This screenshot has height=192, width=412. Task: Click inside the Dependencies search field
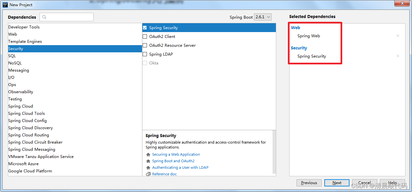pos(69,17)
